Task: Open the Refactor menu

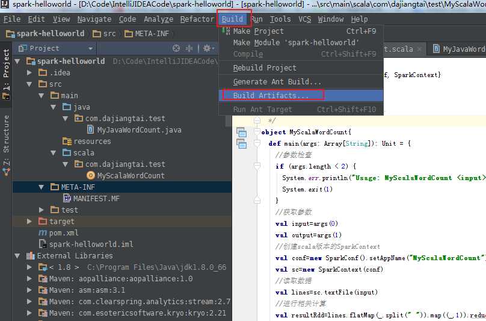Action: point(197,19)
